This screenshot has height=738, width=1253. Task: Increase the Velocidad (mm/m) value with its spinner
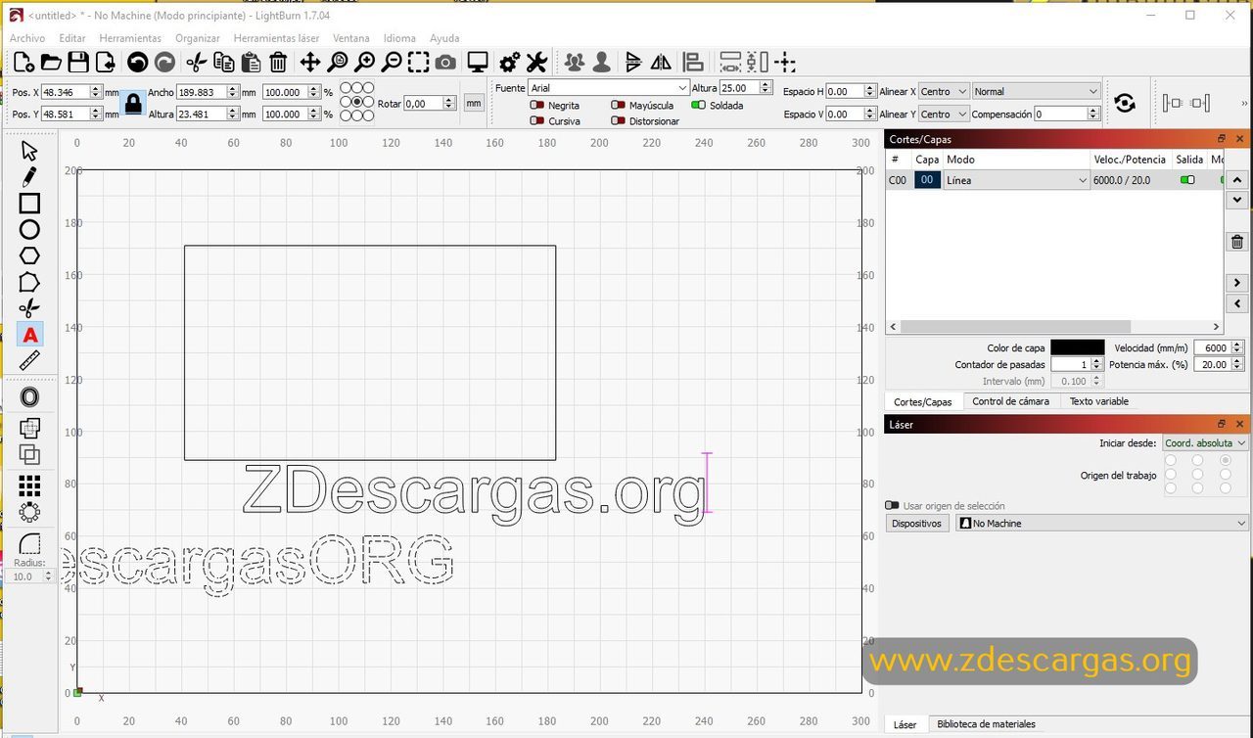click(1237, 345)
